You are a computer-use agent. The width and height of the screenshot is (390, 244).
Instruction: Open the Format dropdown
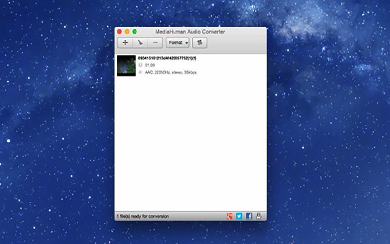(177, 43)
